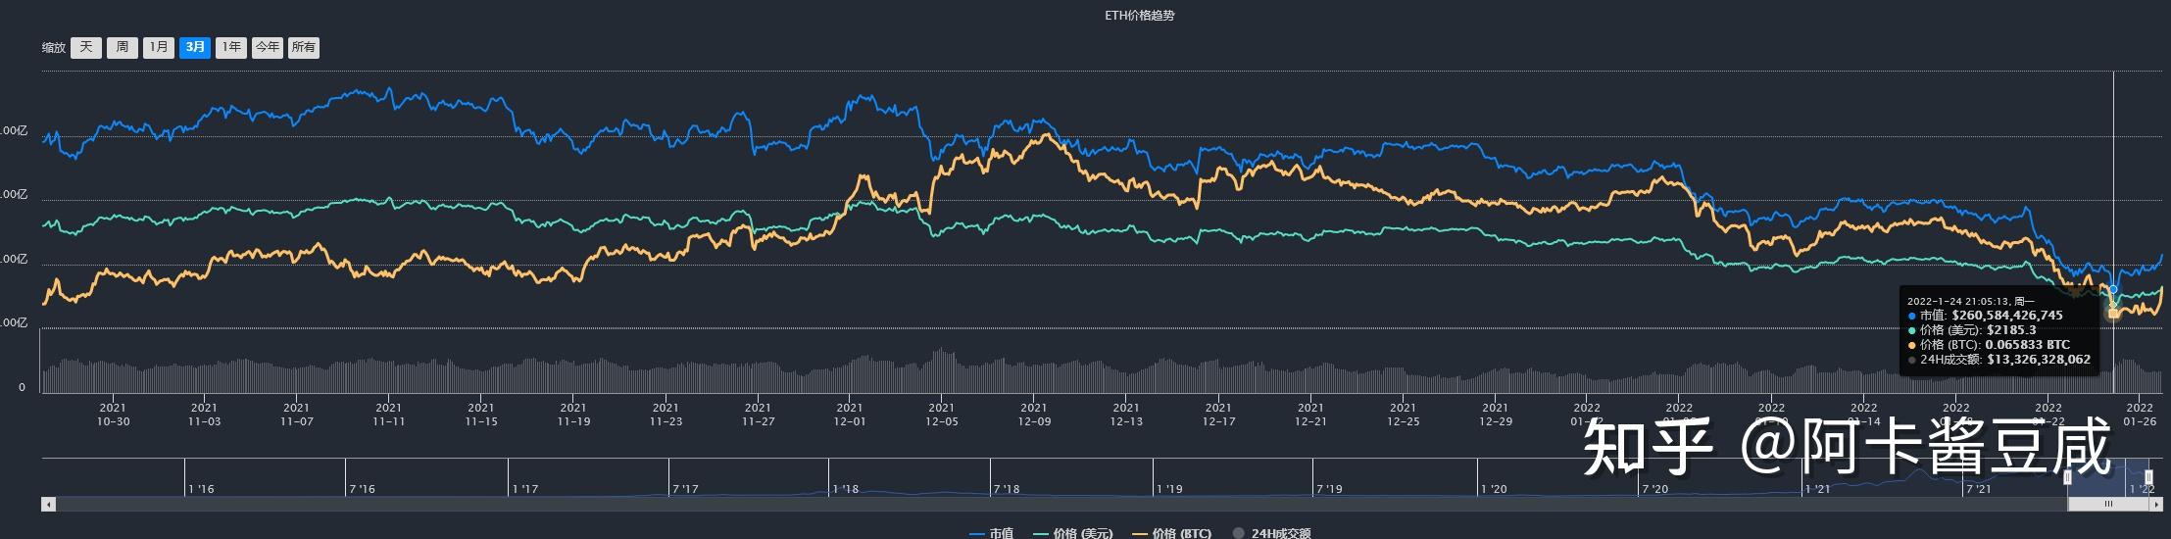2171x539 pixels.
Task: Click the scrollbar thumb grip
Action: click(x=2108, y=504)
